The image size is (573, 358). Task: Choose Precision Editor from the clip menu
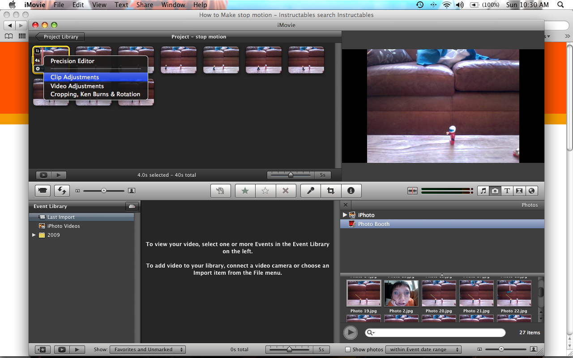[96, 61]
